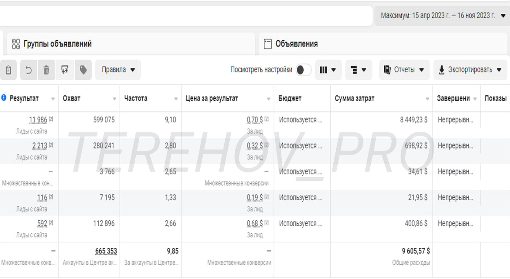Open the 2 213 leads result link

[40, 146]
